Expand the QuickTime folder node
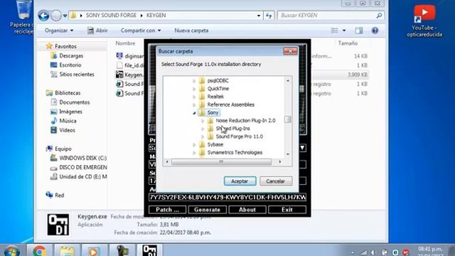Screen dimensions: 455x256 point(194,89)
